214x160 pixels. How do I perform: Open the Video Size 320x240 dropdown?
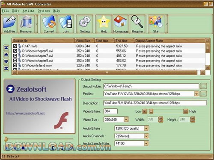126,119
